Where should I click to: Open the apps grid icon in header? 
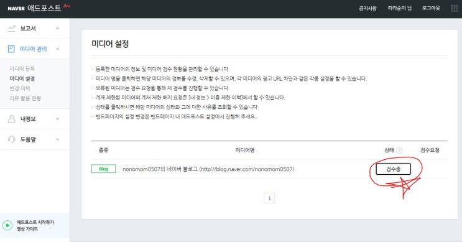click(x=455, y=8)
